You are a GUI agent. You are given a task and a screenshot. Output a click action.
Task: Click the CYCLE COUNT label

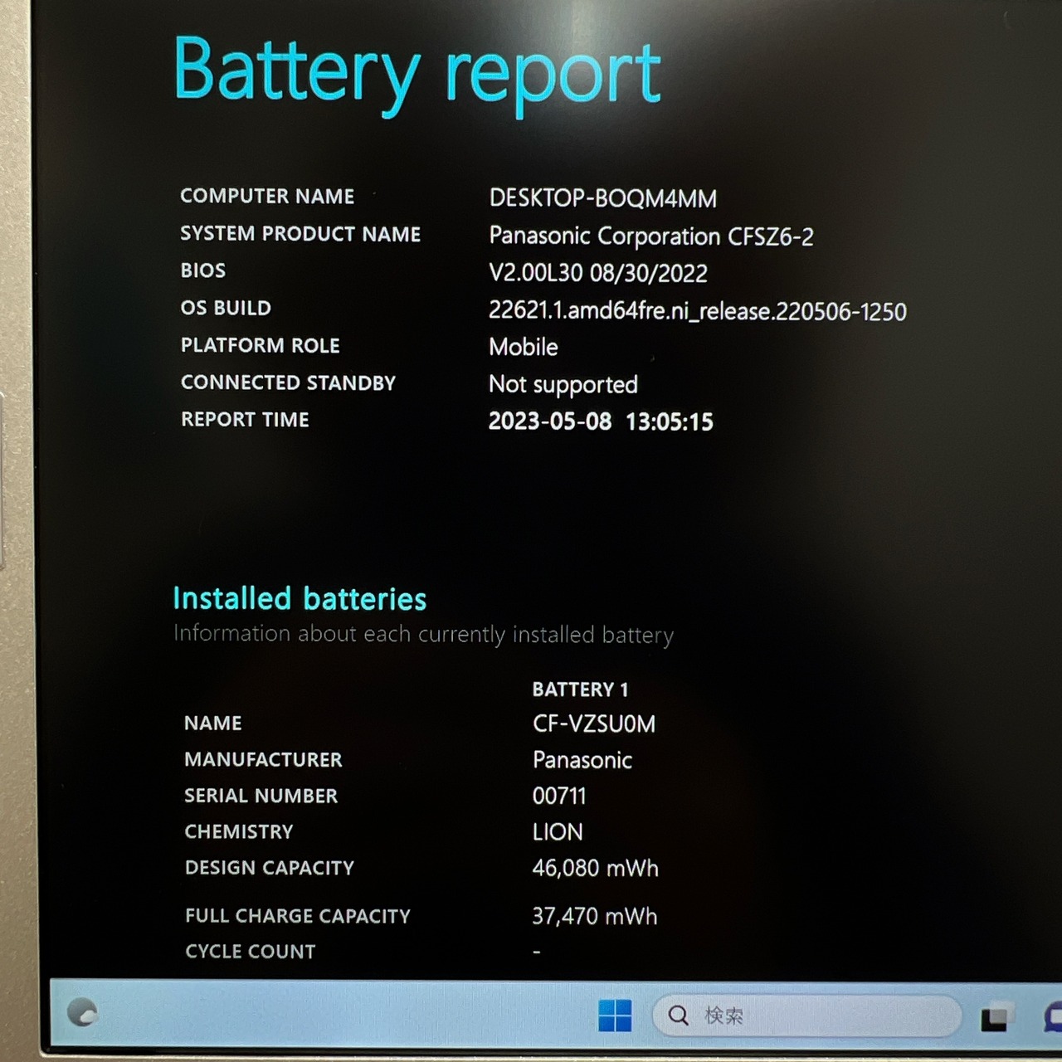tap(250, 952)
